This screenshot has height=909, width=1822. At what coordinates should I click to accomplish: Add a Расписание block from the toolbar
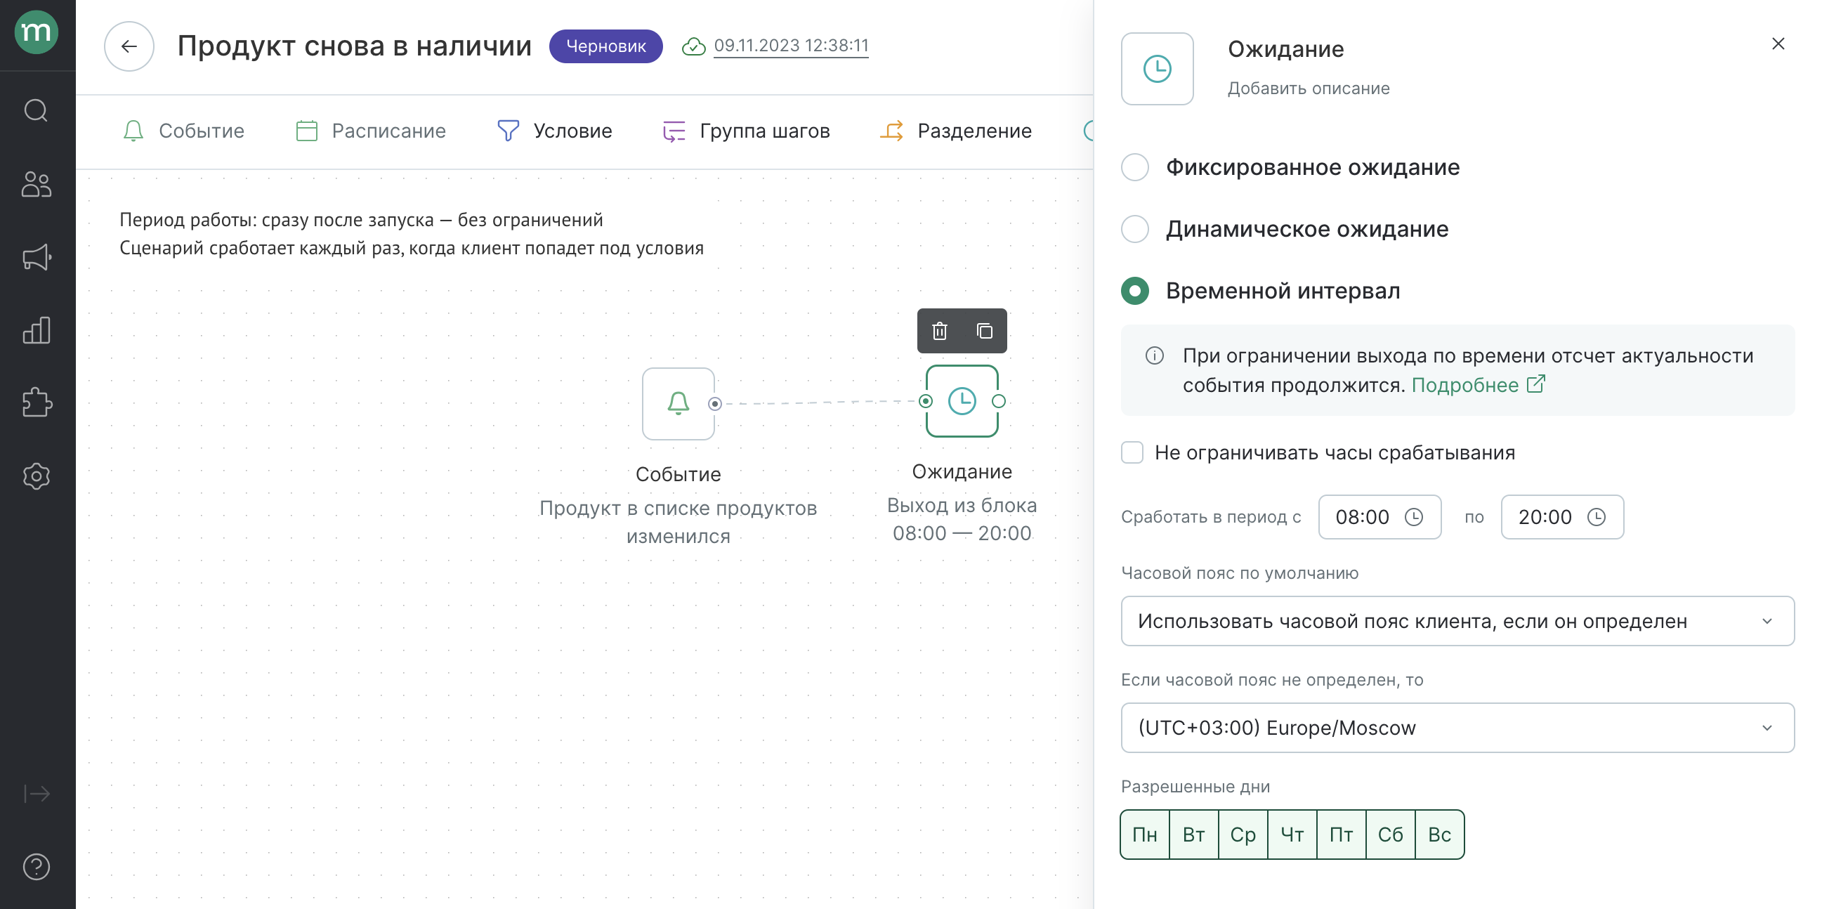(371, 131)
